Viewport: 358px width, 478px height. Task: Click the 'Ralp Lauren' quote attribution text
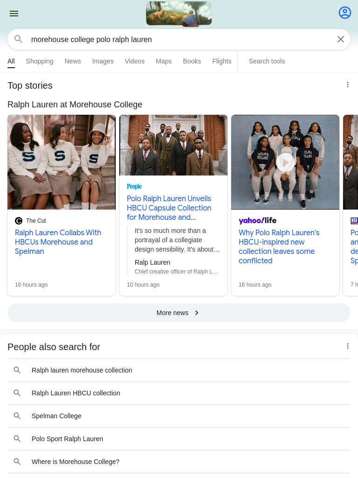tap(152, 262)
